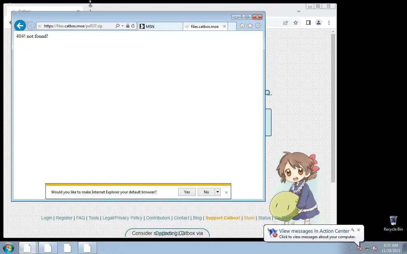Open the FAQ link in Catbox footer
The width and height of the screenshot is (407, 254).
point(80,218)
